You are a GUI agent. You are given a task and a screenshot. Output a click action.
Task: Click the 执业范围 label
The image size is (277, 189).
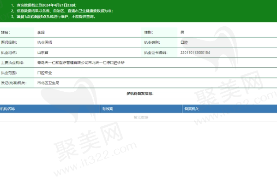(9, 73)
